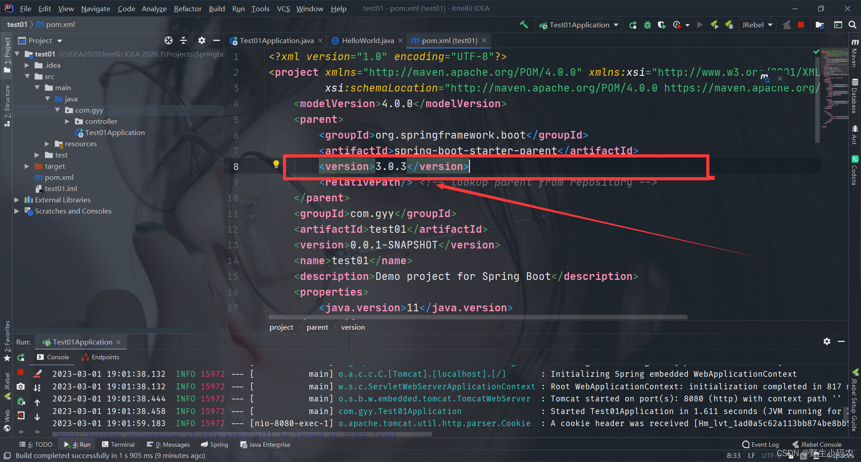Viewport: 861px width, 462px height.
Task: Load Maven changes floating icon
Action: point(765,78)
